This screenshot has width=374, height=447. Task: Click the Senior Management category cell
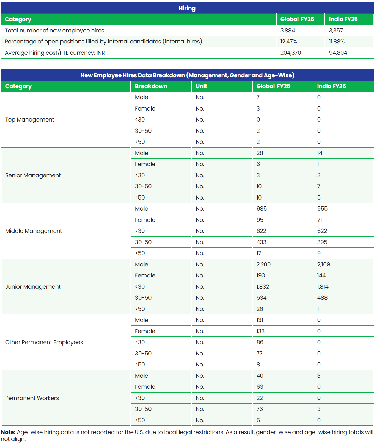pyautogui.click(x=65, y=175)
